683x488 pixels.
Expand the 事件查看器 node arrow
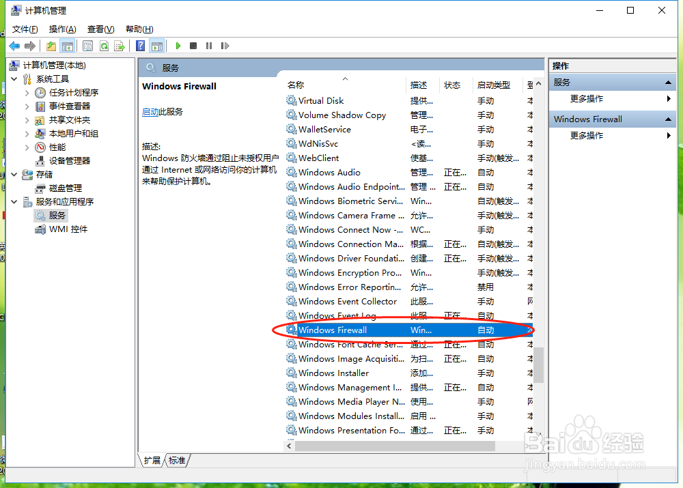27,106
